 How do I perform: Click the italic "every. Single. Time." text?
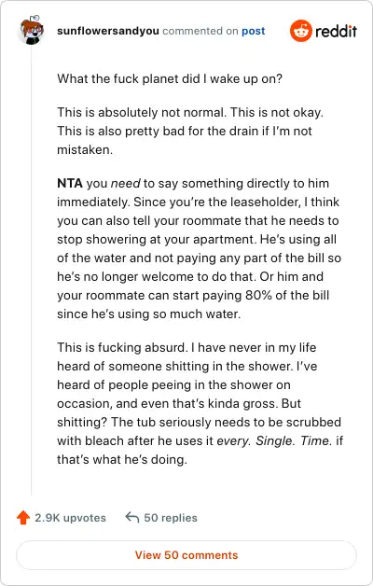pyautogui.click(x=274, y=441)
